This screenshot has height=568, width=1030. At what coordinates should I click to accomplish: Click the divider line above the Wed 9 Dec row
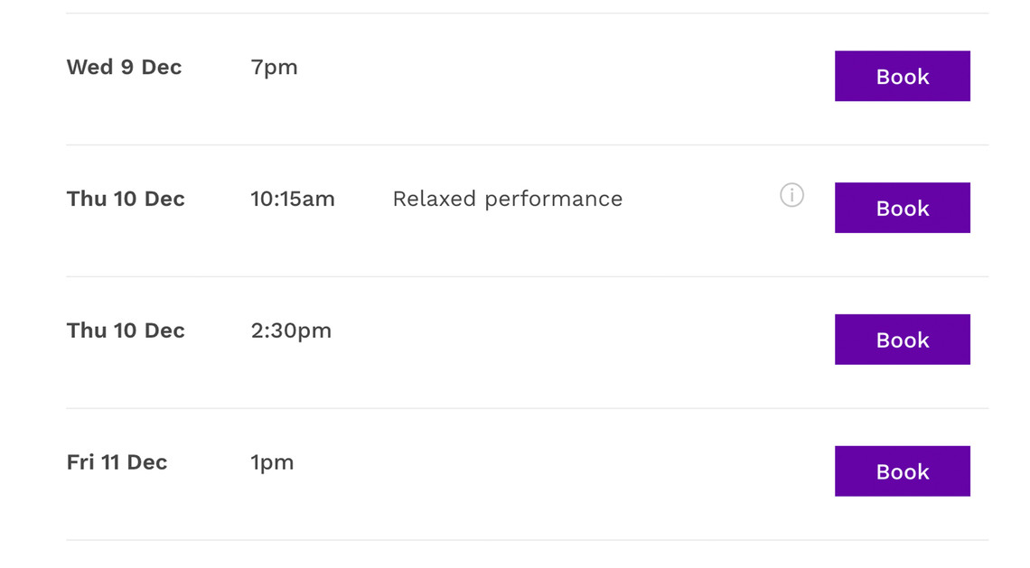[x=528, y=14]
